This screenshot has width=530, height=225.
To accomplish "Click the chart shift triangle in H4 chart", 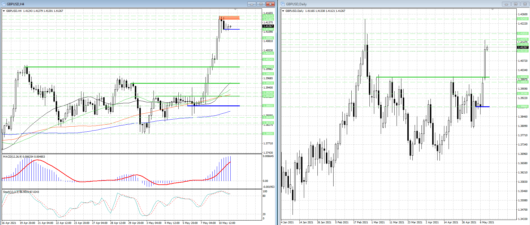I will coord(235,9).
